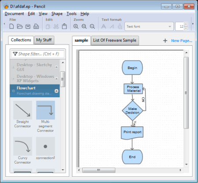Click canvas scroll up arrow
The image size is (198, 183).
(186, 52)
